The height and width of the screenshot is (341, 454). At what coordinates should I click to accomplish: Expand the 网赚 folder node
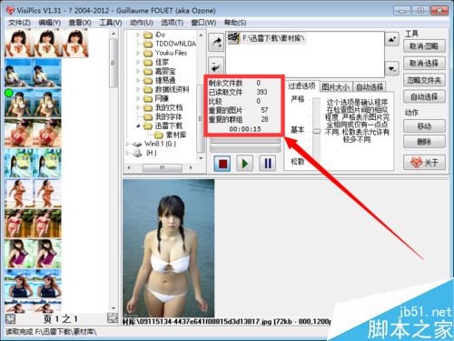click(x=138, y=98)
